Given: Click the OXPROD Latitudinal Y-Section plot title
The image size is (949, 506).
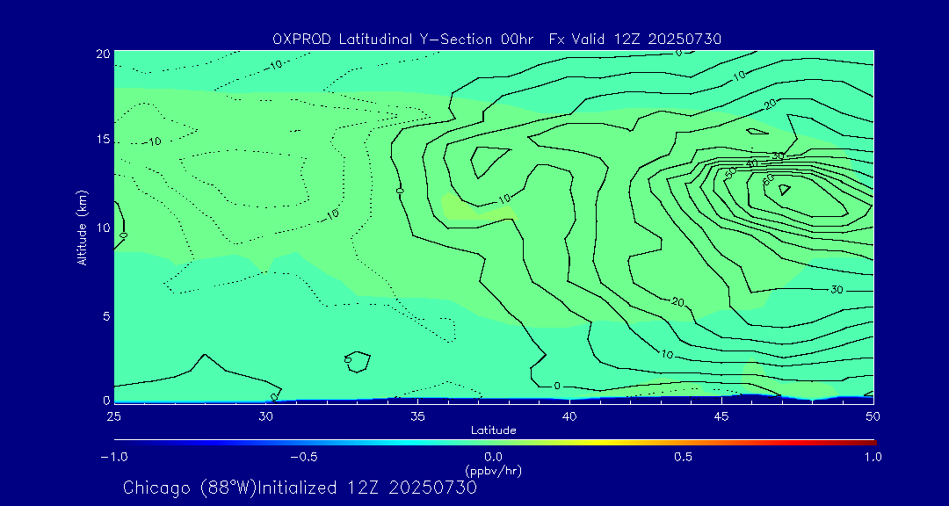Looking at the screenshot, I should coord(497,39).
